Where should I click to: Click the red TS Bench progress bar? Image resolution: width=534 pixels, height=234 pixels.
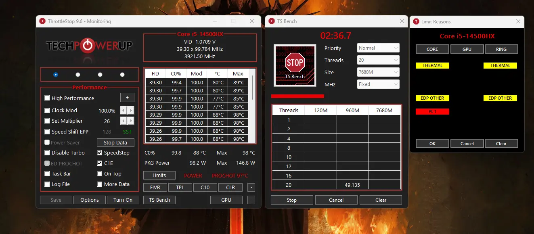(x=297, y=96)
